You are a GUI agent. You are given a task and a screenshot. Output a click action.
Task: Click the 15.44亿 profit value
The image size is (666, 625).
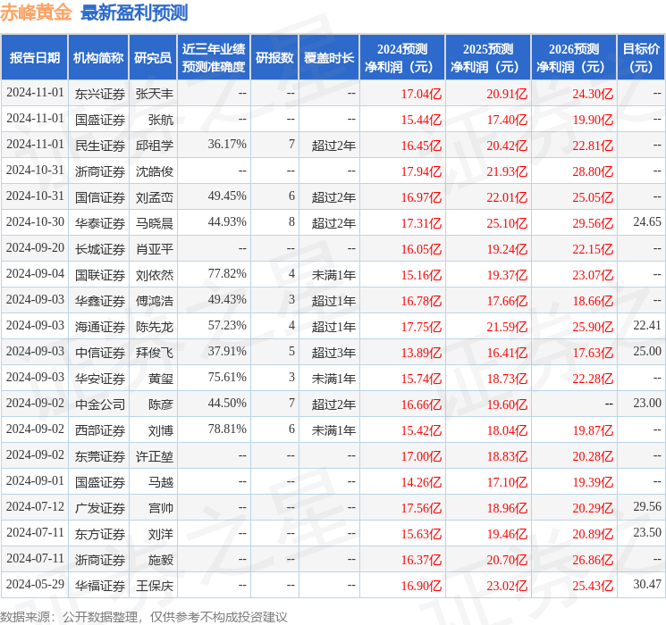coord(421,120)
